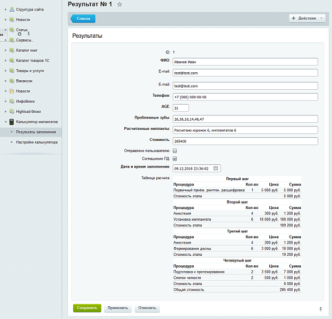Uncheck the Соглашение ПД checkbox

coord(175,158)
